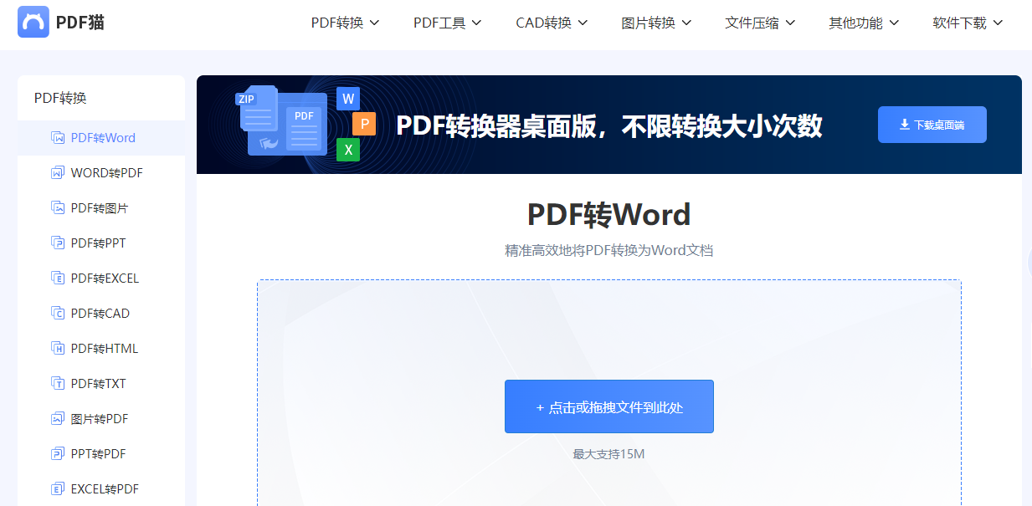Click the PDF转CAD sidebar icon

58,314
